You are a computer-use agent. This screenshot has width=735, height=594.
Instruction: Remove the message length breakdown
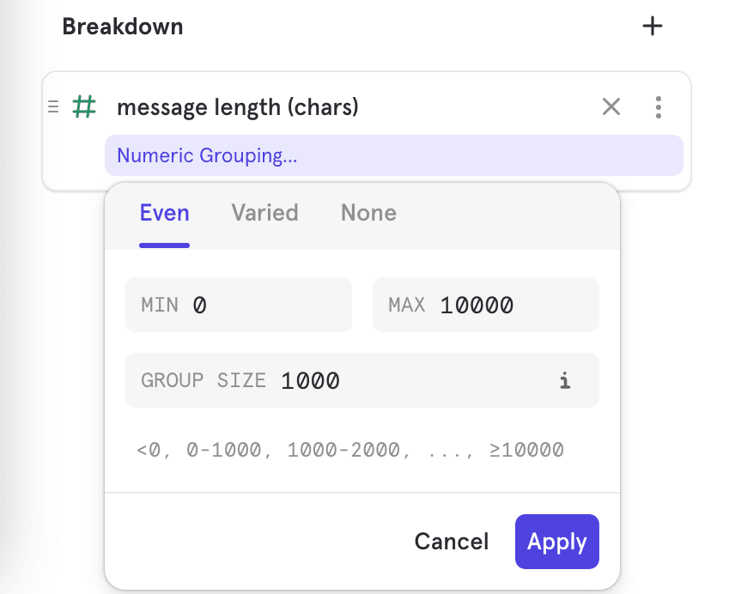click(x=611, y=107)
